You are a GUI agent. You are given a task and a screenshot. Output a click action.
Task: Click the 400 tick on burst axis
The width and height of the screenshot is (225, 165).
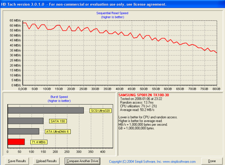pyautogui.click(x=103, y=152)
